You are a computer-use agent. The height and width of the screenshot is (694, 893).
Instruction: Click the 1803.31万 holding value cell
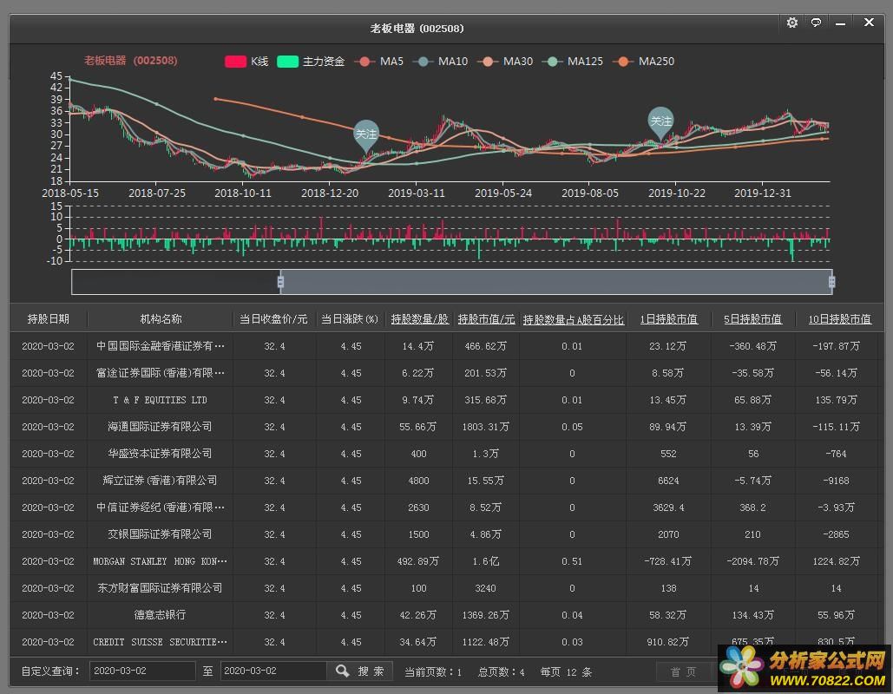486,427
